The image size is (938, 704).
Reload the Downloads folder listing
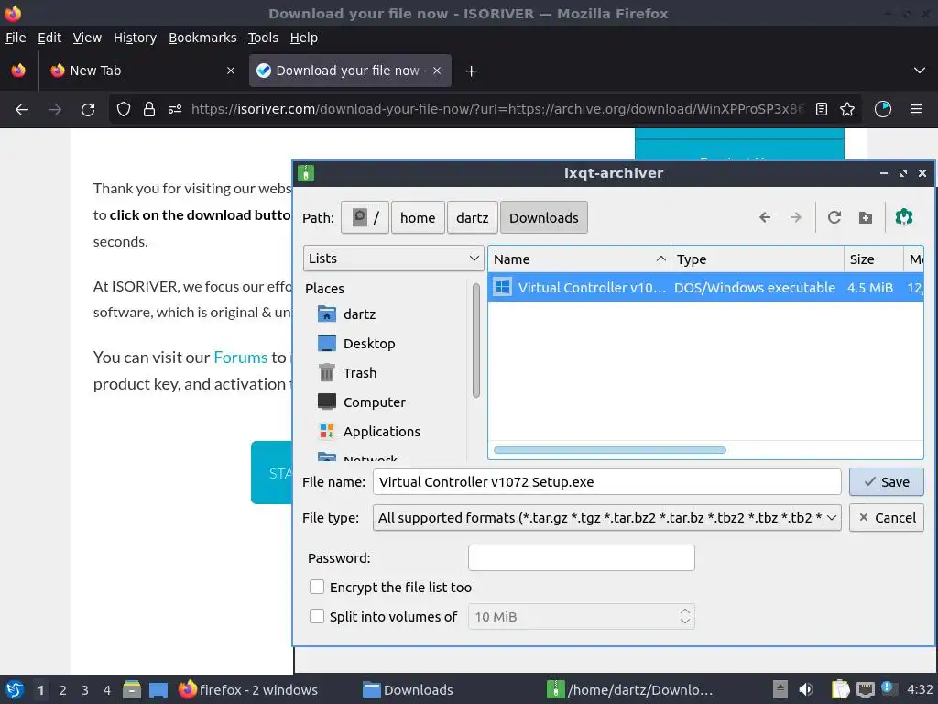coord(834,217)
